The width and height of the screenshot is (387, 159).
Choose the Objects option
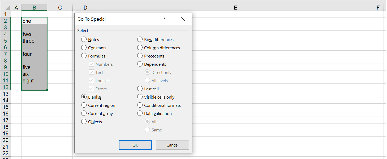coord(84,121)
